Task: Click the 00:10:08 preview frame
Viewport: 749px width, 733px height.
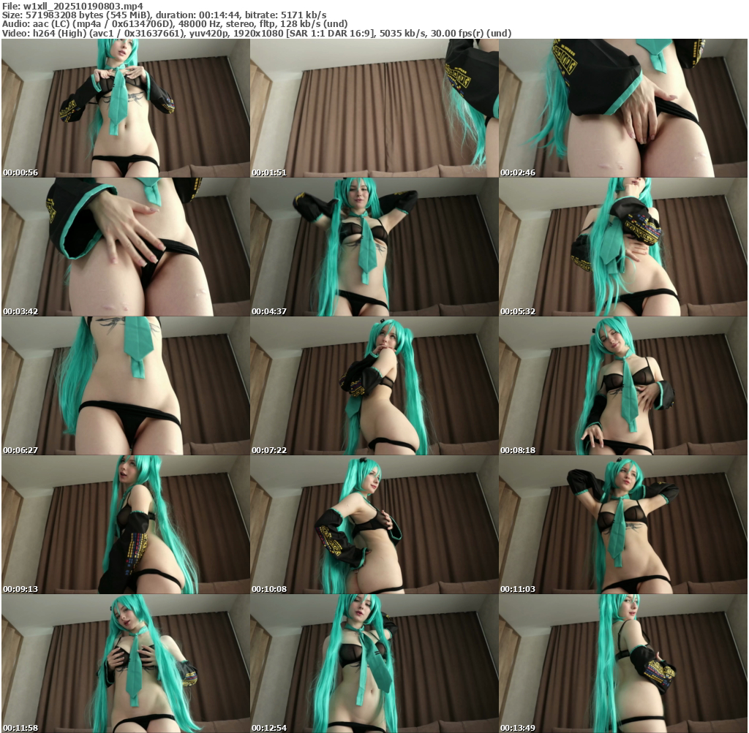Action: (x=374, y=525)
